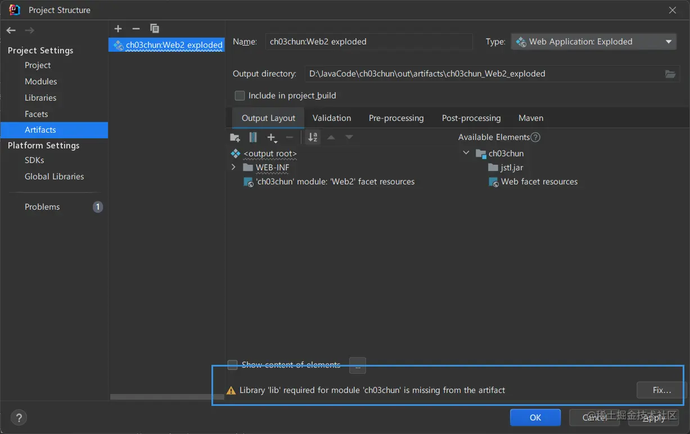This screenshot has width=690, height=434.
Task: Move the element down with down arrow
Action: pyautogui.click(x=349, y=137)
